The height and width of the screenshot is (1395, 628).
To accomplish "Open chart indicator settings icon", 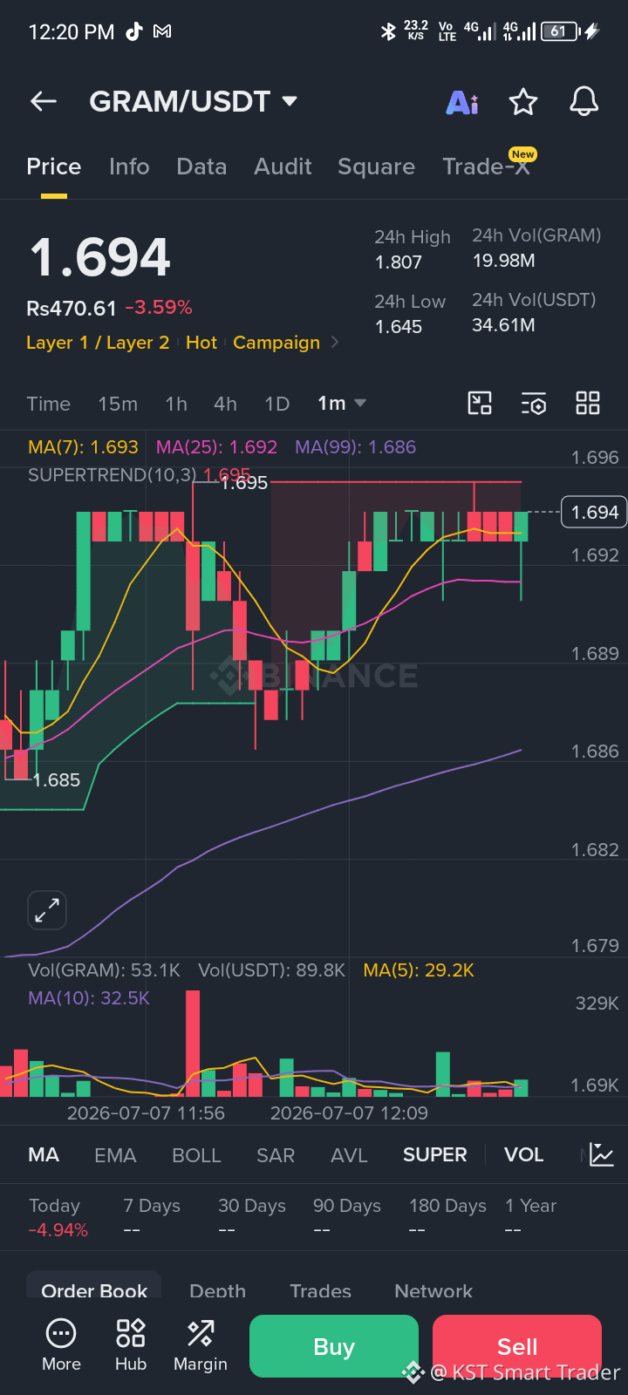I will (x=534, y=404).
